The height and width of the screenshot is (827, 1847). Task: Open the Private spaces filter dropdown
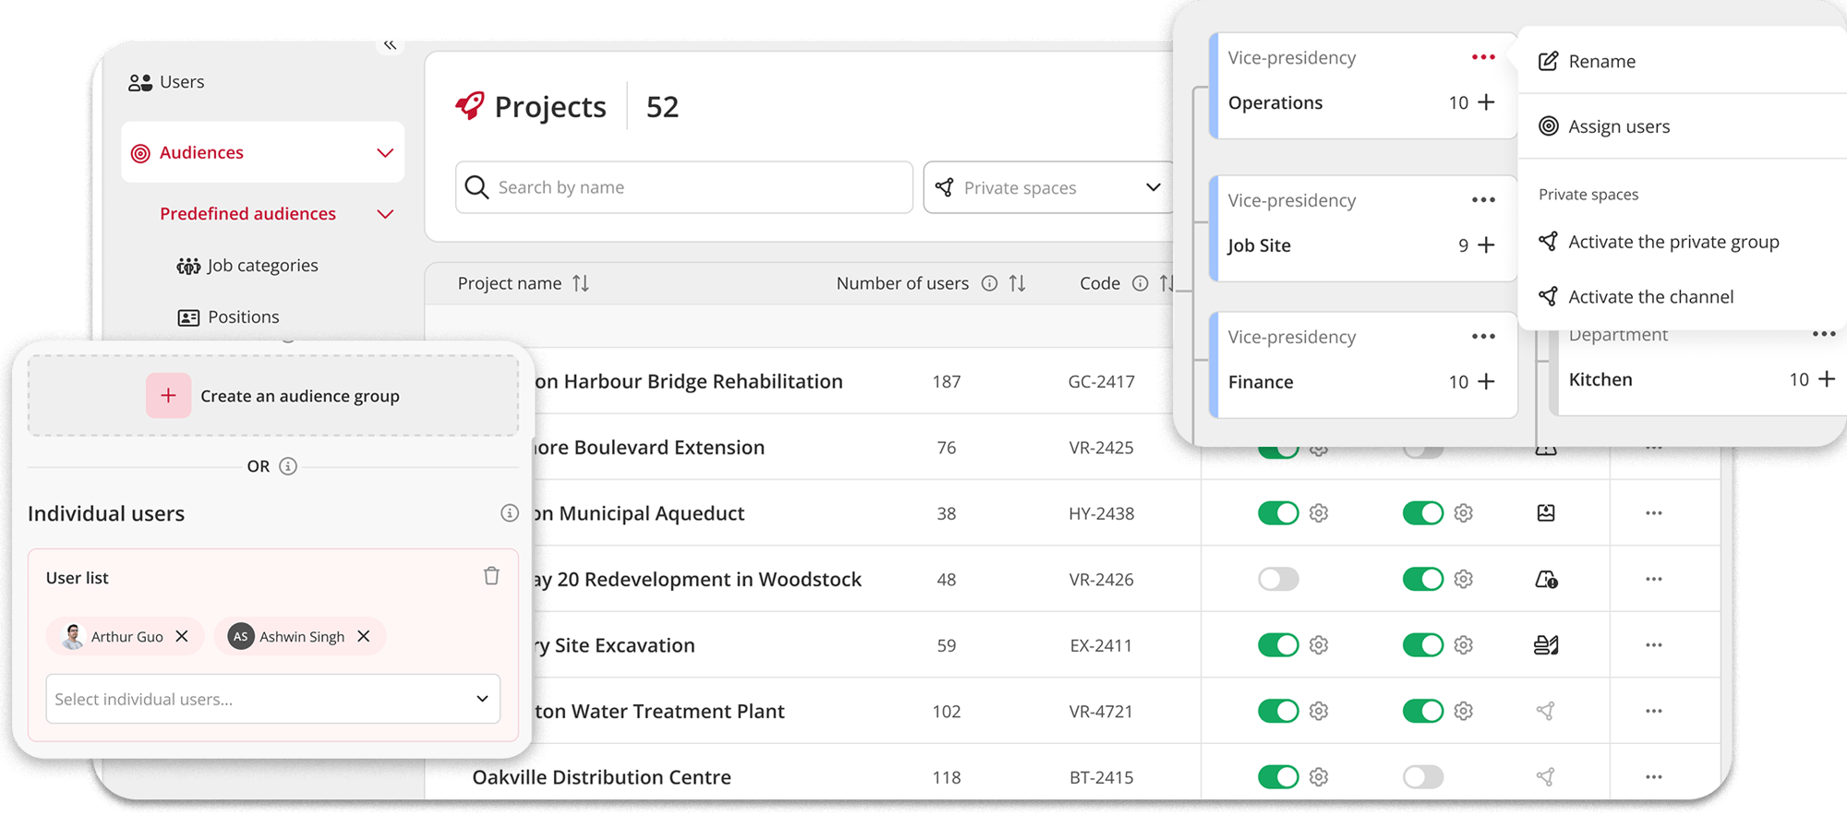tap(1049, 187)
